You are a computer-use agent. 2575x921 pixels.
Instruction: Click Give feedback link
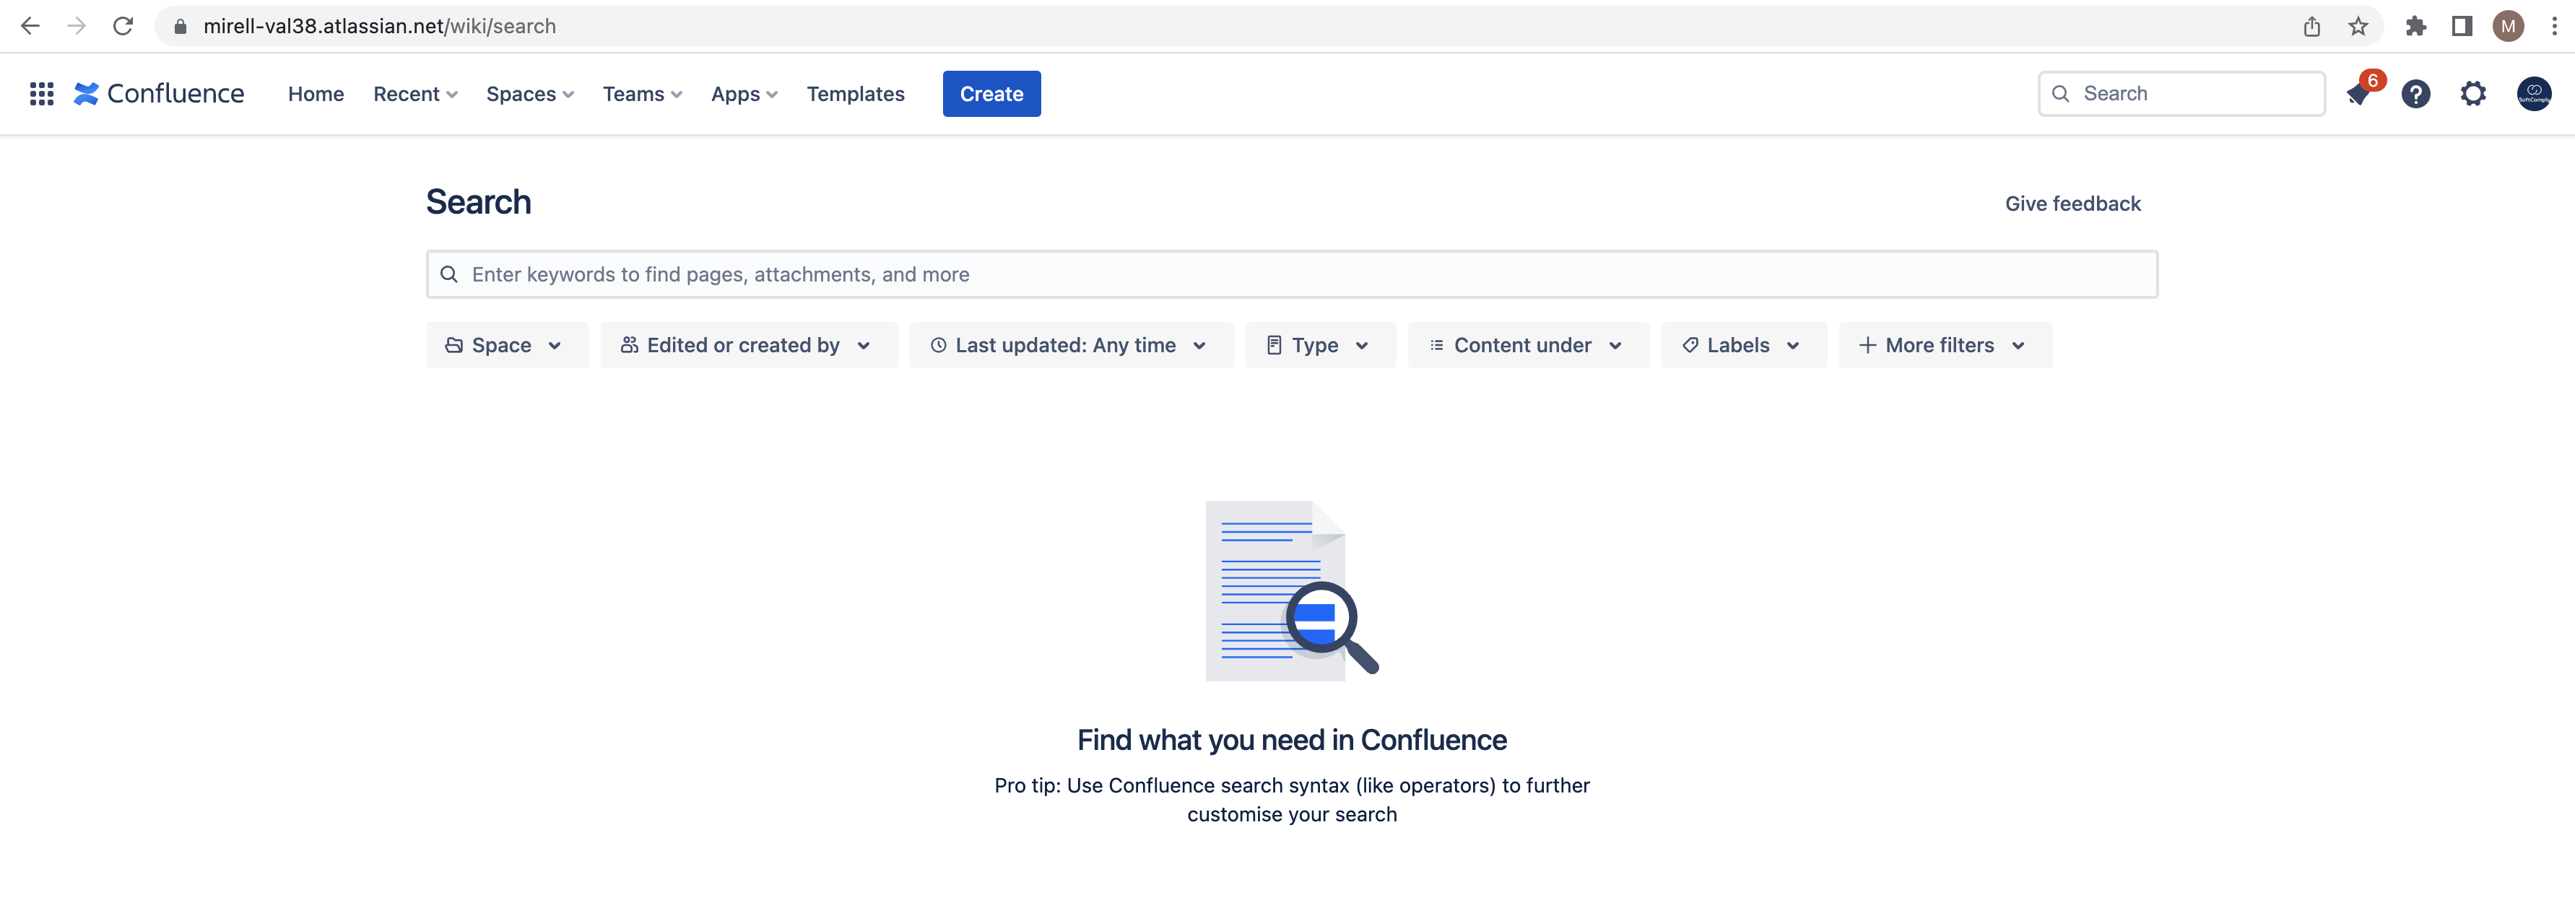click(x=2072, y=204)
